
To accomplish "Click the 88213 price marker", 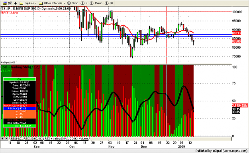I will tap(237, 33).
